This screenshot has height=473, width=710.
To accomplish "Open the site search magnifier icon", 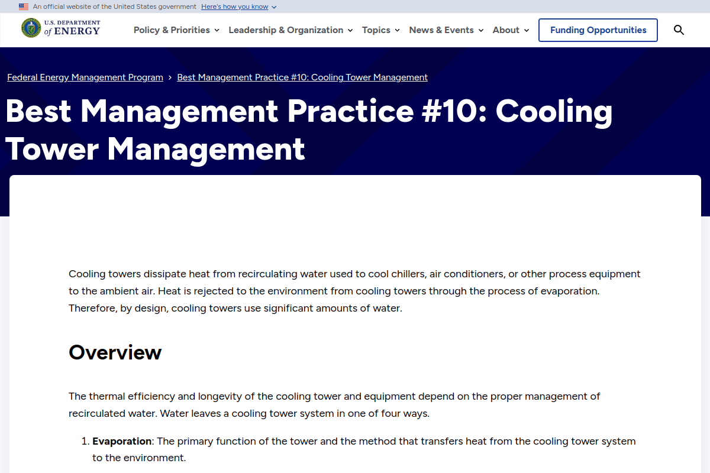I will click(679, 30).
